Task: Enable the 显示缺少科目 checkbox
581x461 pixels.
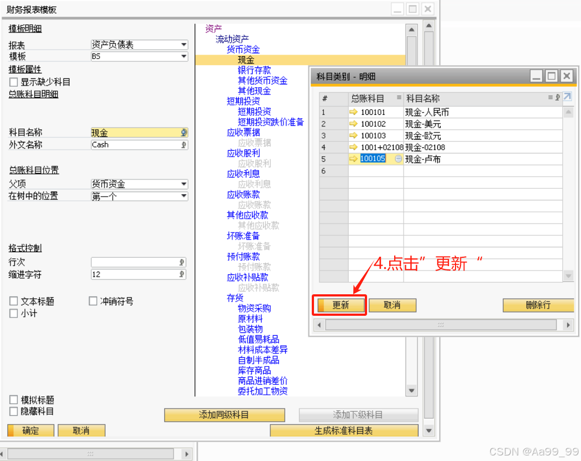Action: pos(14,82)
